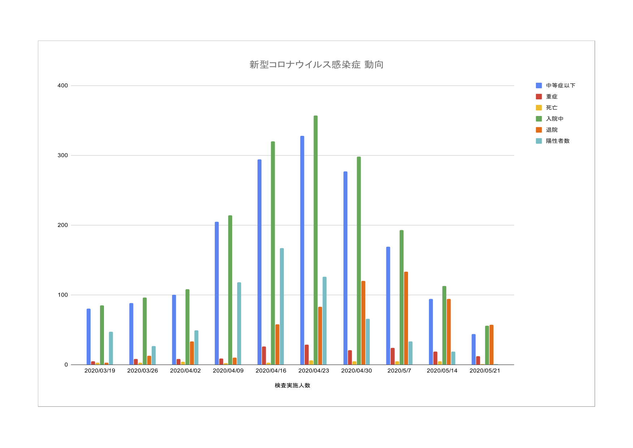Click the blue bar for 2020/04/16
633x448 pixels.
click(259, 262)
